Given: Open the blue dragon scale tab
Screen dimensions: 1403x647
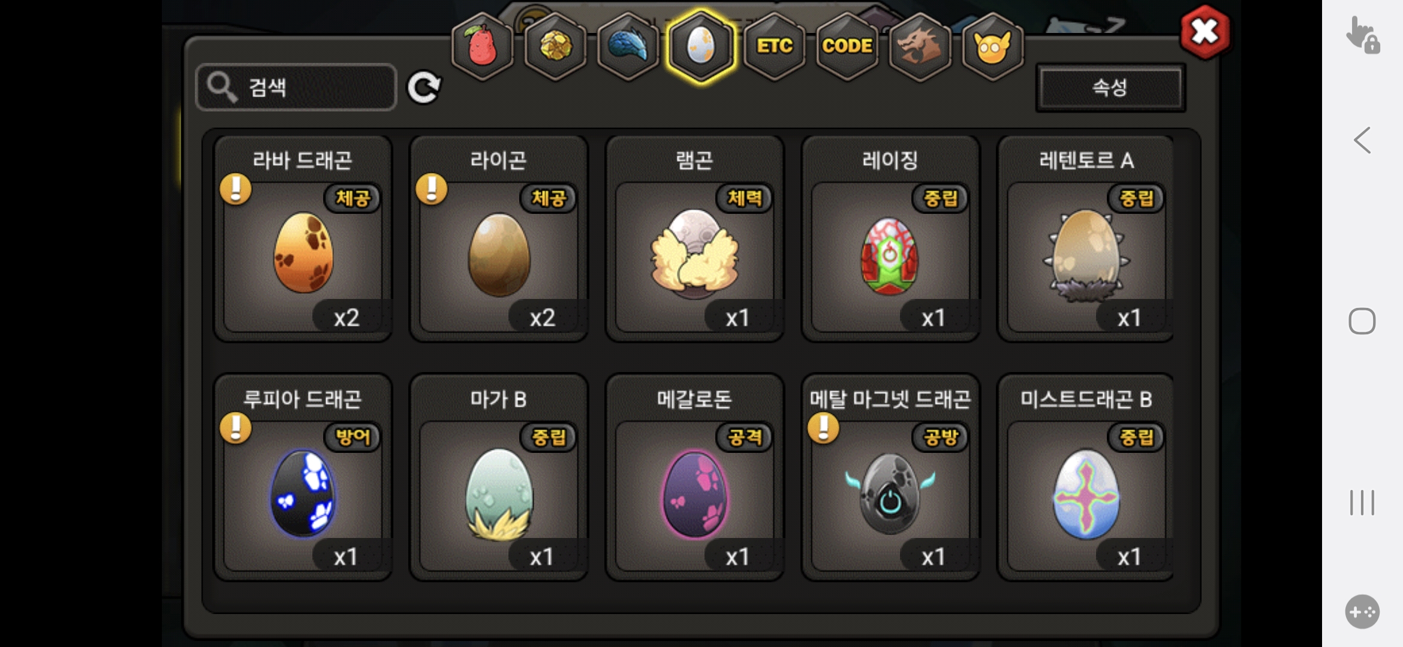Looking at the screenshot, I should coord(628,46).
